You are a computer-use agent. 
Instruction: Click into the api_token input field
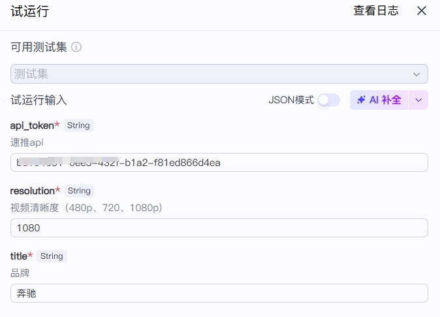coord(219,162)
